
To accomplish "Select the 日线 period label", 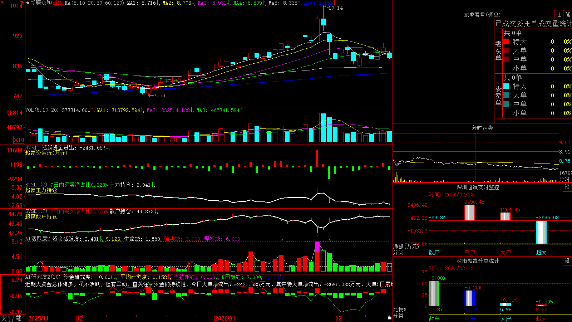I will (x=58, y=3).
